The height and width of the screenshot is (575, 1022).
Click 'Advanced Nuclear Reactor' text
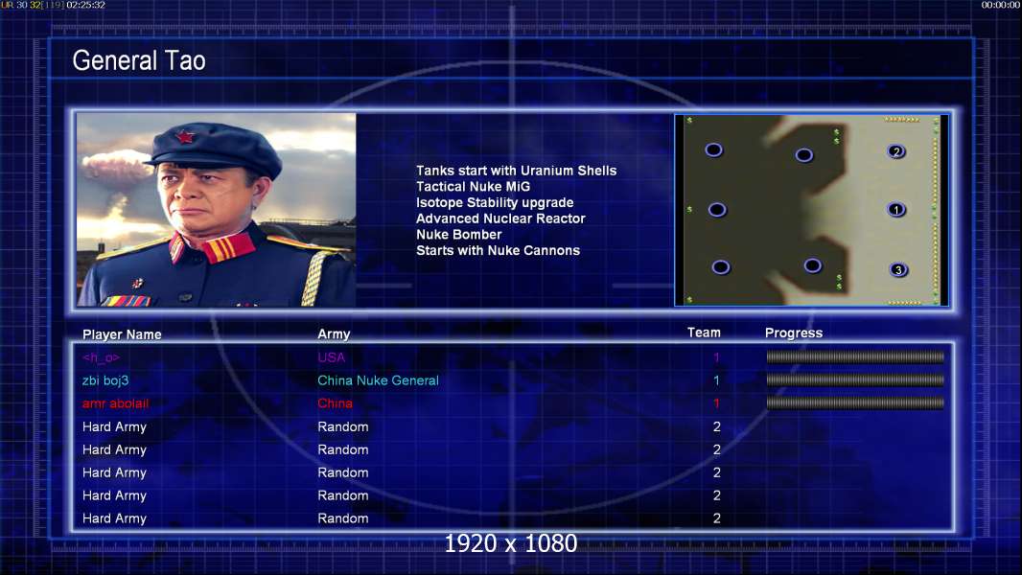pos(500,218)
